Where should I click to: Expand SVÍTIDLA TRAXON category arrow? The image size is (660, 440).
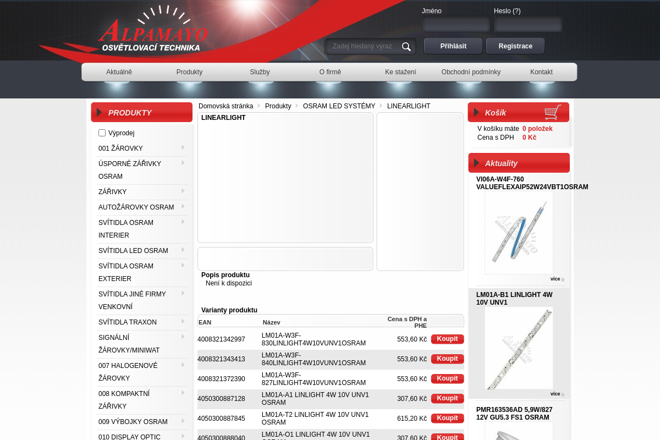pyautogui.click(x=183, y=321)
